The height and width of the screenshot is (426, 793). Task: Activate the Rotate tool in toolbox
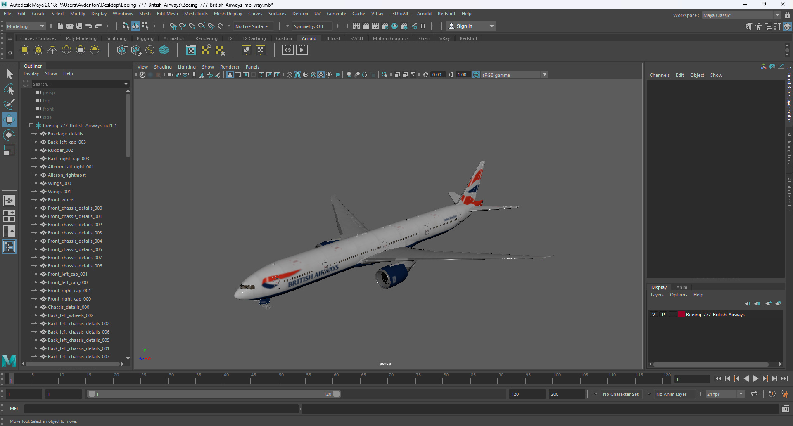click(x=9, y=135)
